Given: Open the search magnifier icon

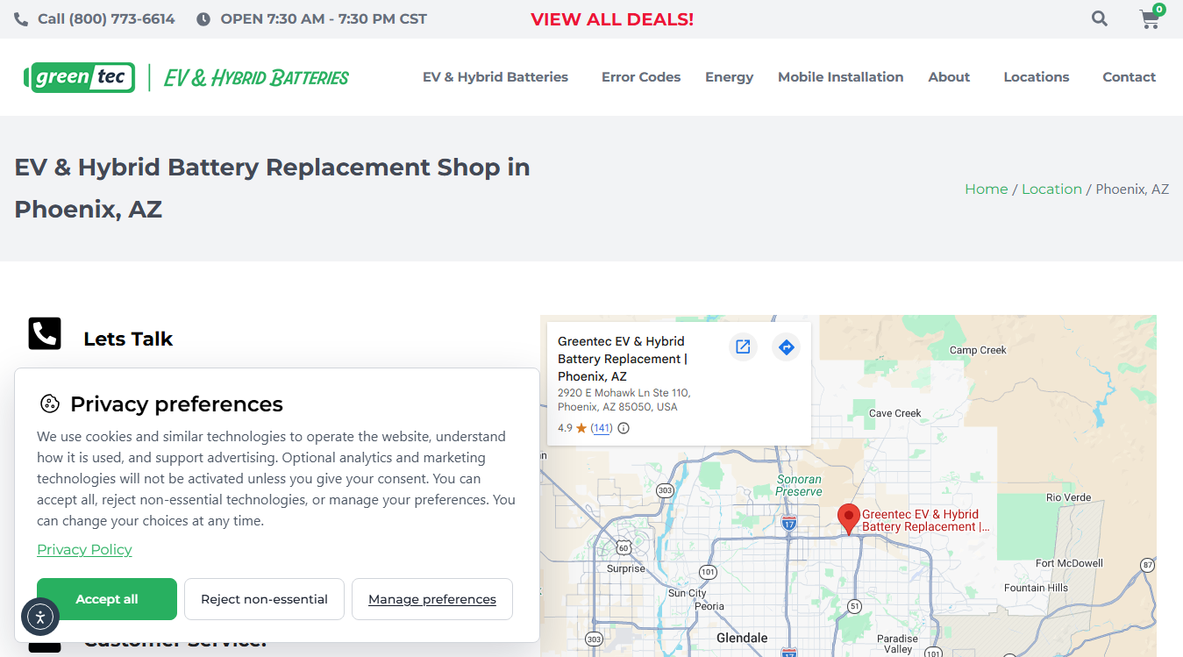Looking at the screenshot, I should point(1100,18).
